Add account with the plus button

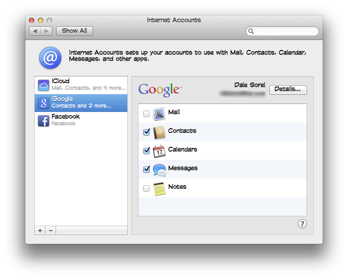tap(40, 231)
